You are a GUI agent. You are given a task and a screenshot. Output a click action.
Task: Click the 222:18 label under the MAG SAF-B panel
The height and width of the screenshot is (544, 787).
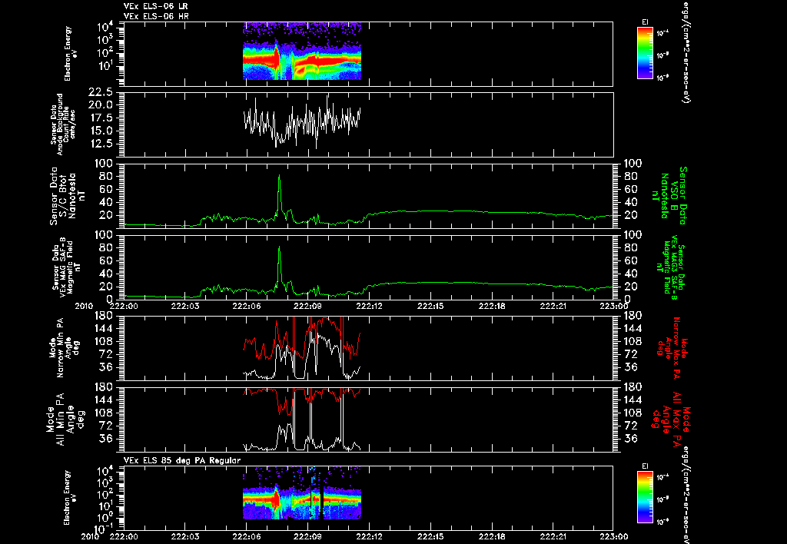pos(492,306)
